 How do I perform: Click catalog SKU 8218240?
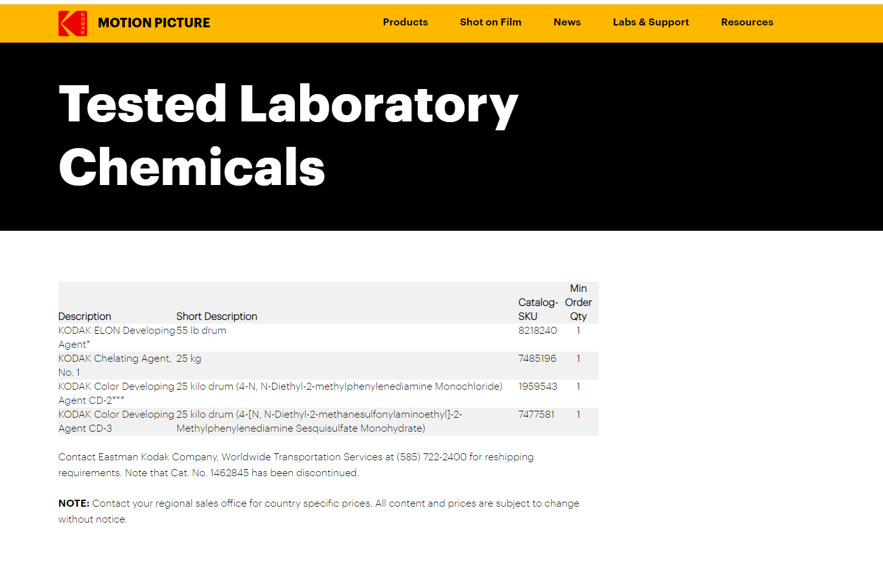point(537,331)
